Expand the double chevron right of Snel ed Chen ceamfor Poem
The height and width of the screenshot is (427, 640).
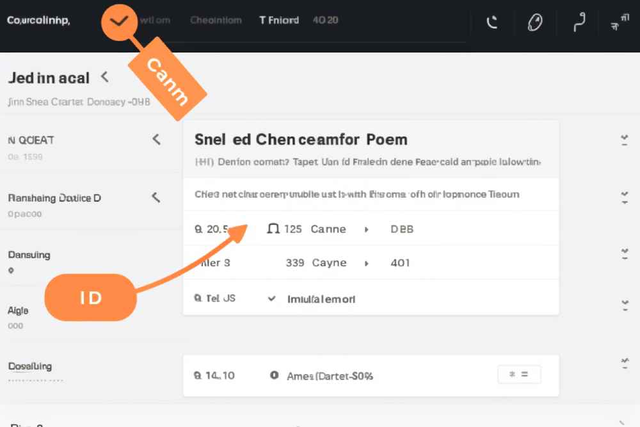tap(624, 141)
